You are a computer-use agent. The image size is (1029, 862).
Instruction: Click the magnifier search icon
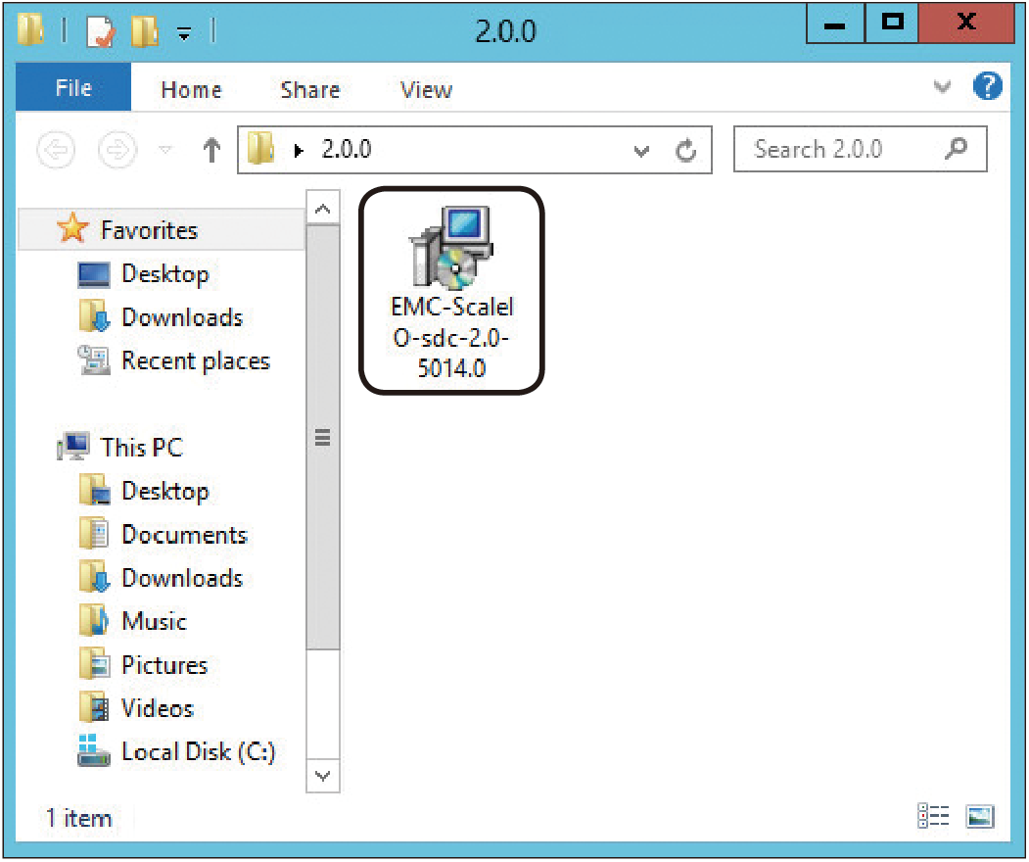pos(957,148)
